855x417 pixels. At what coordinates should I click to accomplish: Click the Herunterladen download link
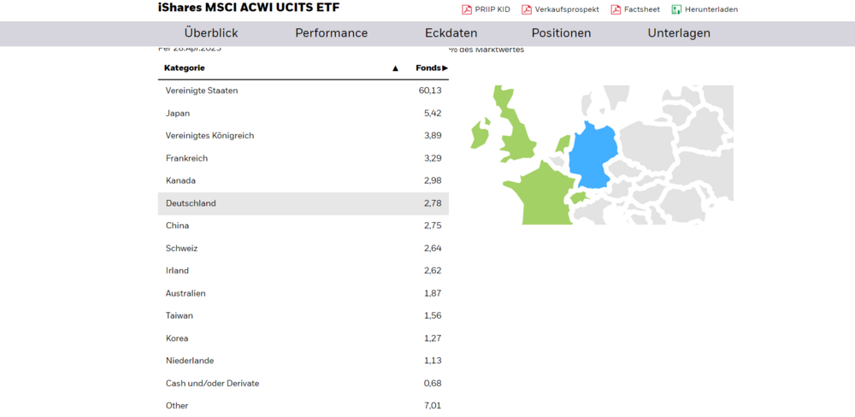[x=711, y=9]
